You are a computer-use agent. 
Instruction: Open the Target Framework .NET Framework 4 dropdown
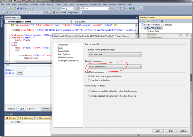(115, 67)
